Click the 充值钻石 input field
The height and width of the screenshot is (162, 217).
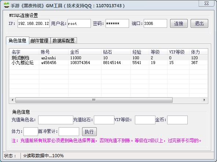[x=104, y=120]
